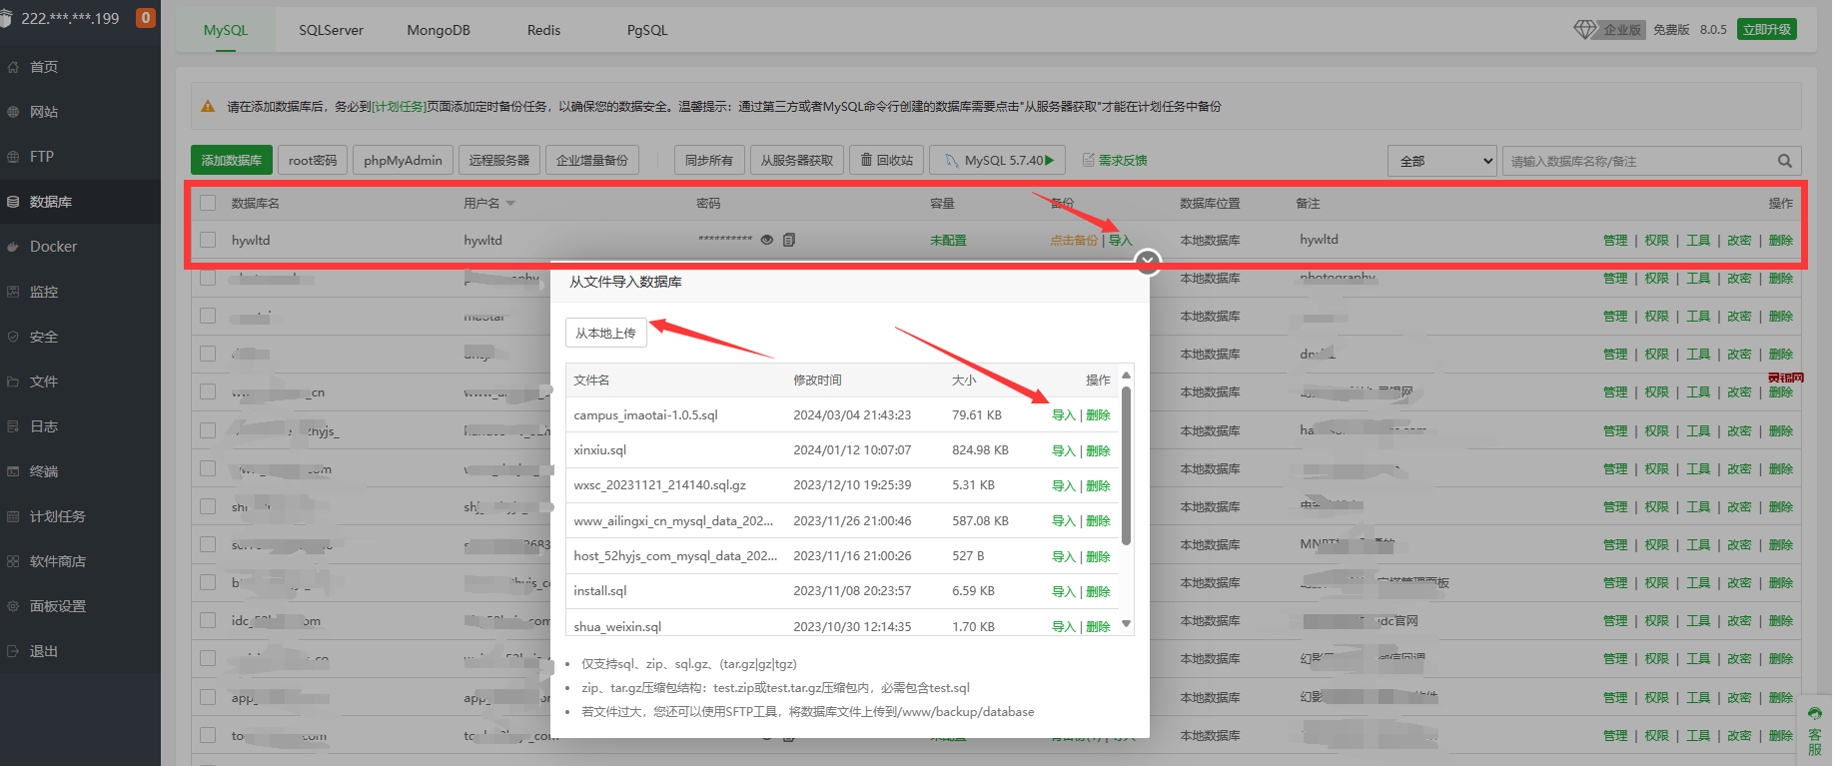Click 从本地上传 upload button
Image resolution: width=1834 pixels, height=766 pixels.
point(605,333)
